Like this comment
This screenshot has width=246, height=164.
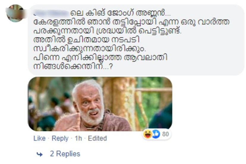(39, 138)
